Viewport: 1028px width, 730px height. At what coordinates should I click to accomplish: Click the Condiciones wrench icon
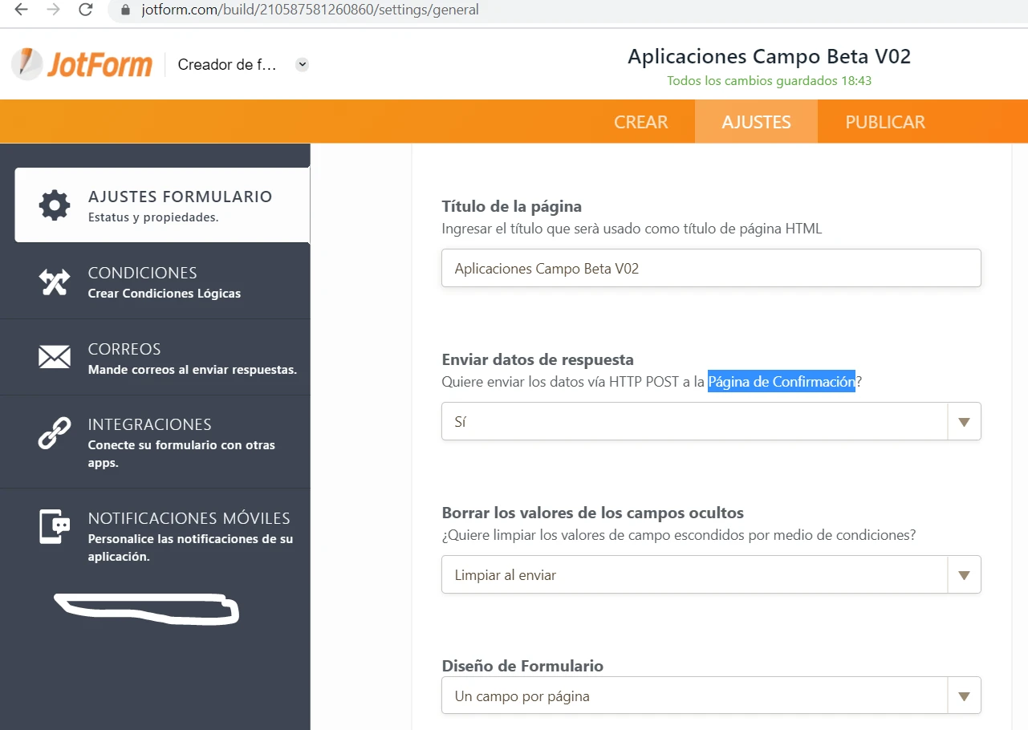coord(53,281)
